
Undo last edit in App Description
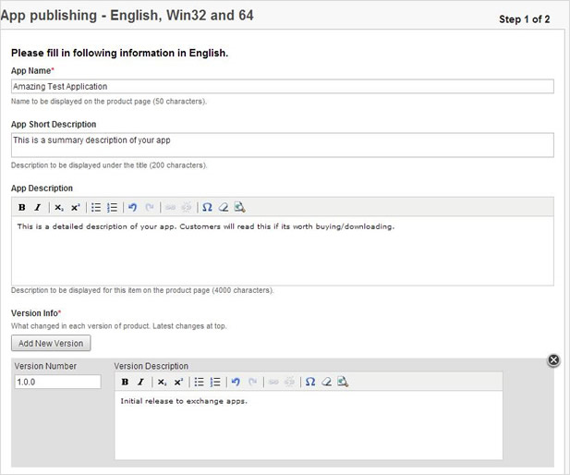132,207
